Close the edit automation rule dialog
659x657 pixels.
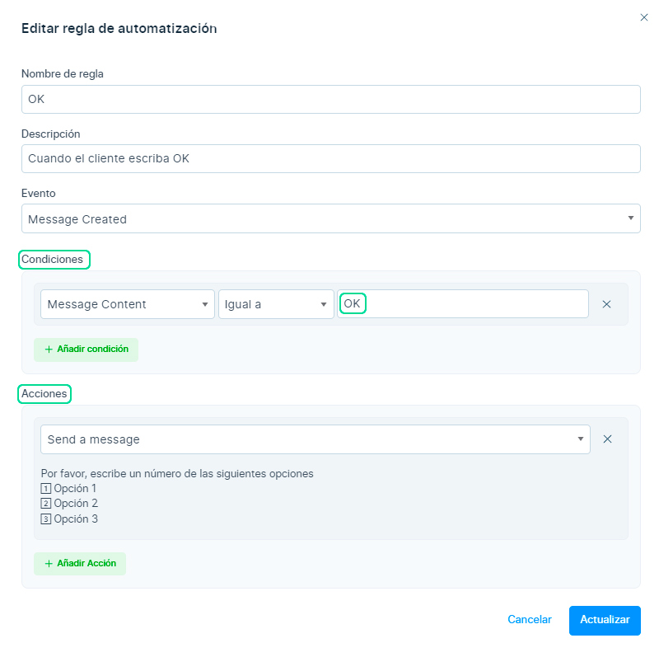tap(643, 16)
